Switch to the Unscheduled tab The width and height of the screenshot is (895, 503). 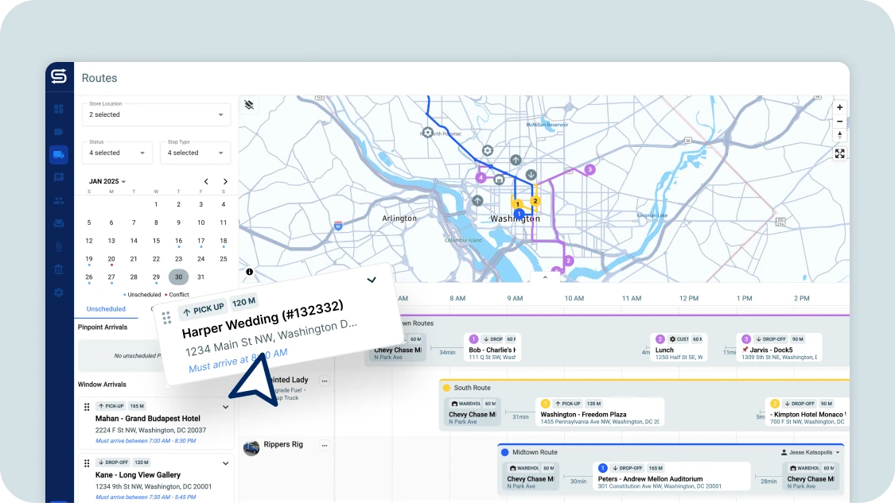pos(106,308)
